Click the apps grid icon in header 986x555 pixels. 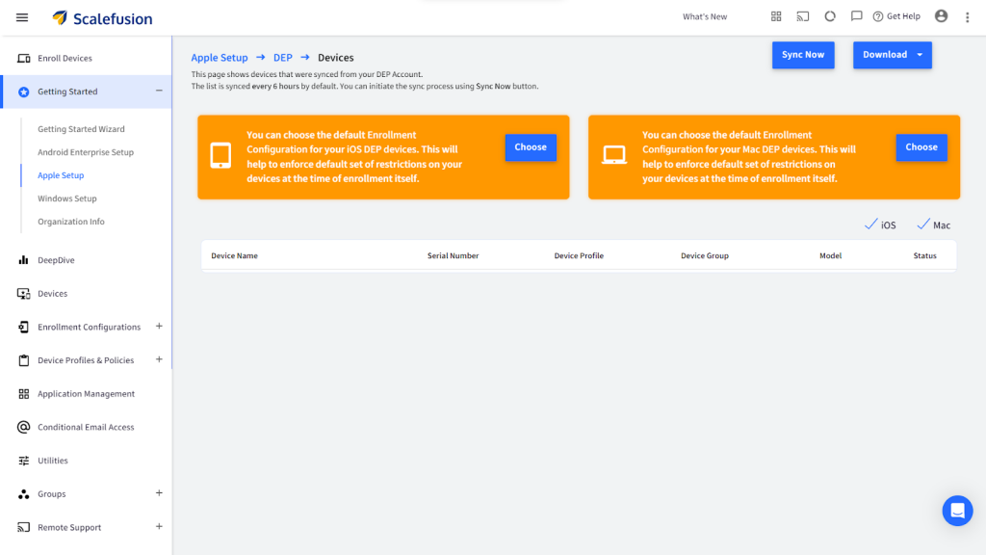click(x=776, y=17)
